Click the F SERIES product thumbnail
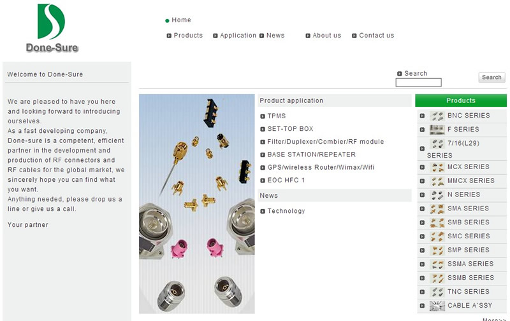 point(437,130)
